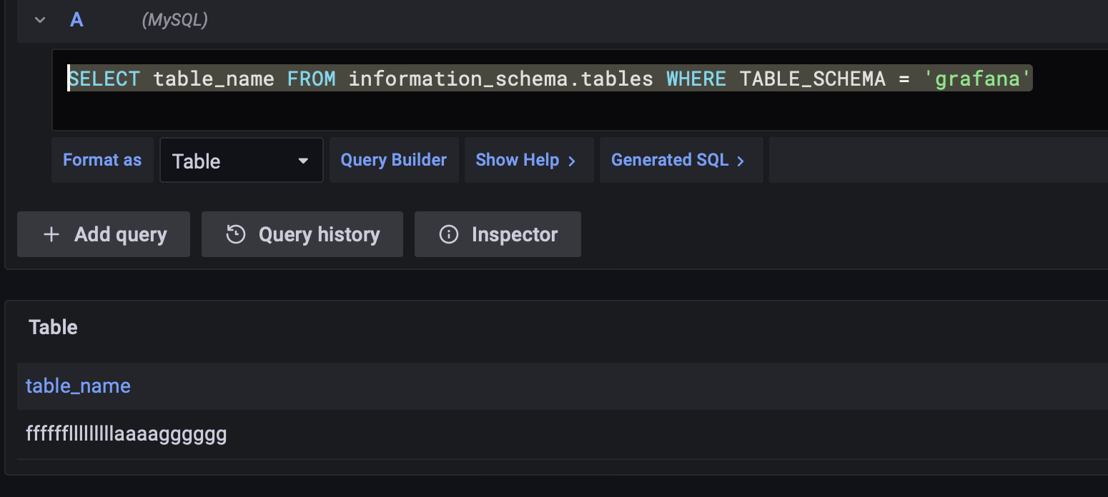This screenshot has width=1108, height=497.
Task: Click the chevron icon on Show Help
Action: click(570, 160)
